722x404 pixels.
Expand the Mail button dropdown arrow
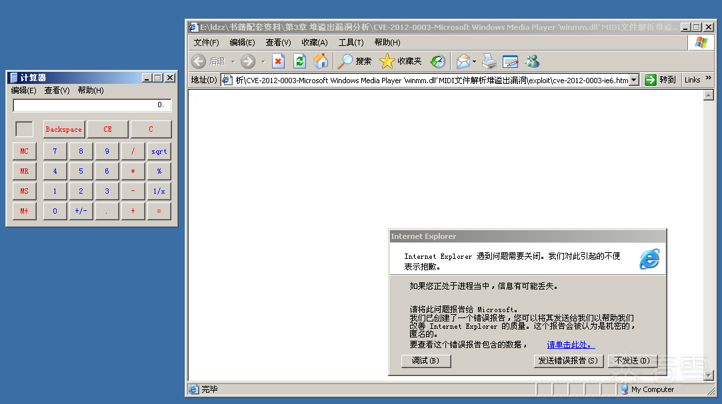(x=474, y=61)
